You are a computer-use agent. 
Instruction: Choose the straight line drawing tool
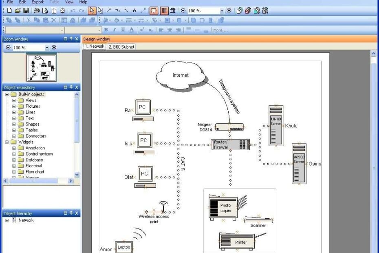[108, 11]
